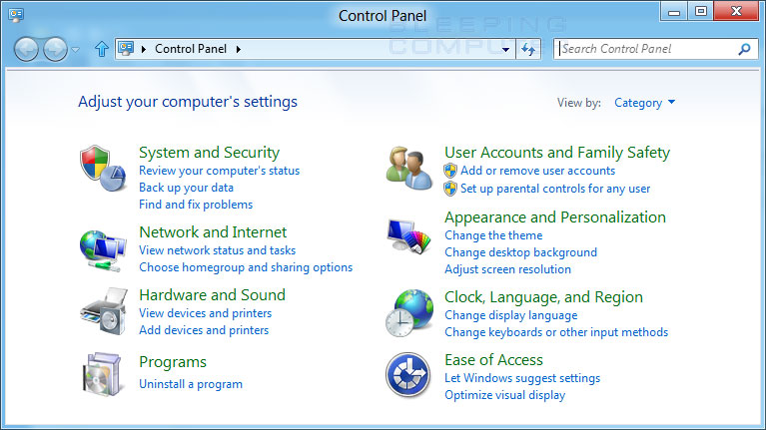The width and height of the screenshot is (766, 430).
Task: Open the Network and Internet globe icon
Action: point(103,250)
